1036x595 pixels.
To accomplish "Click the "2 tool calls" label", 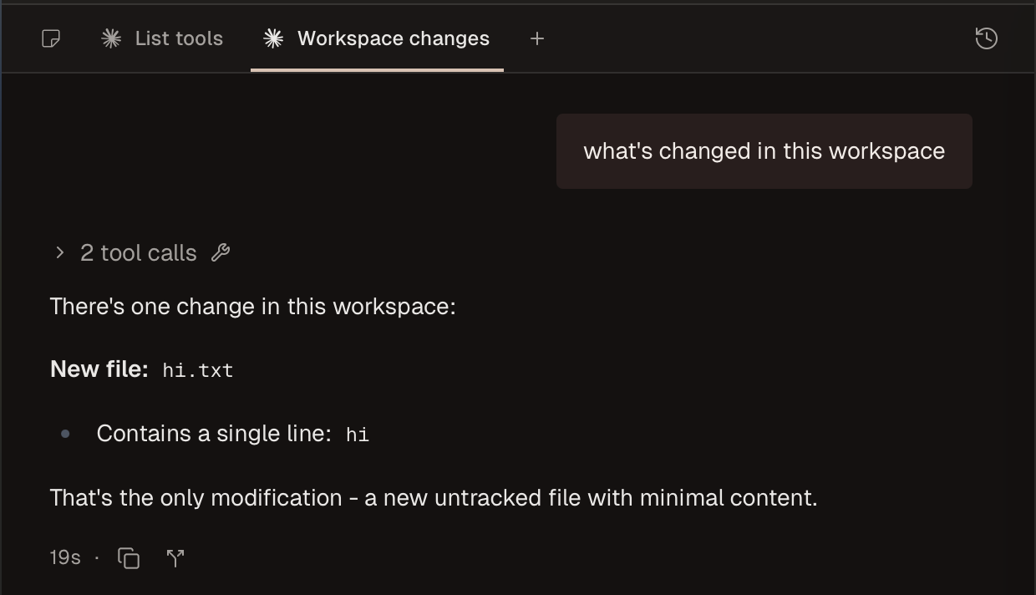I will [139, 253].
